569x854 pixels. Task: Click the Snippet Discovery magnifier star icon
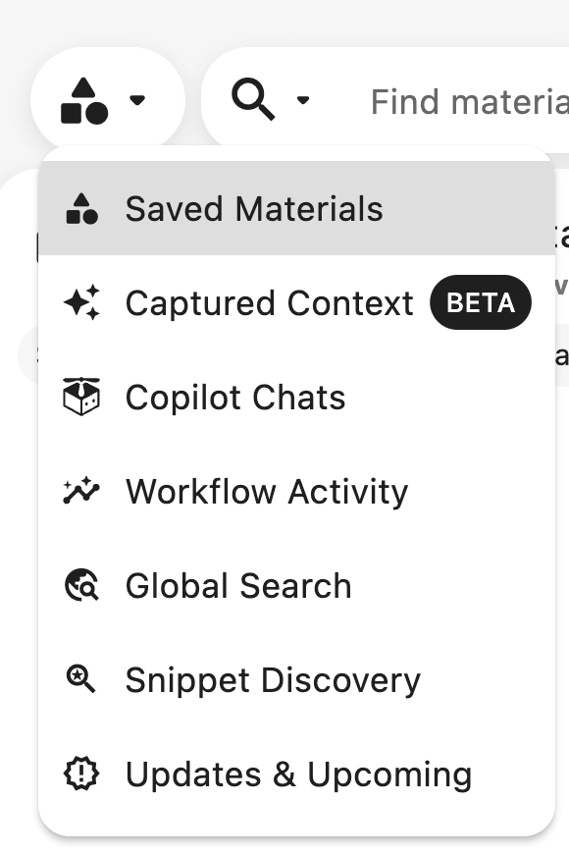tap(83, 679)
